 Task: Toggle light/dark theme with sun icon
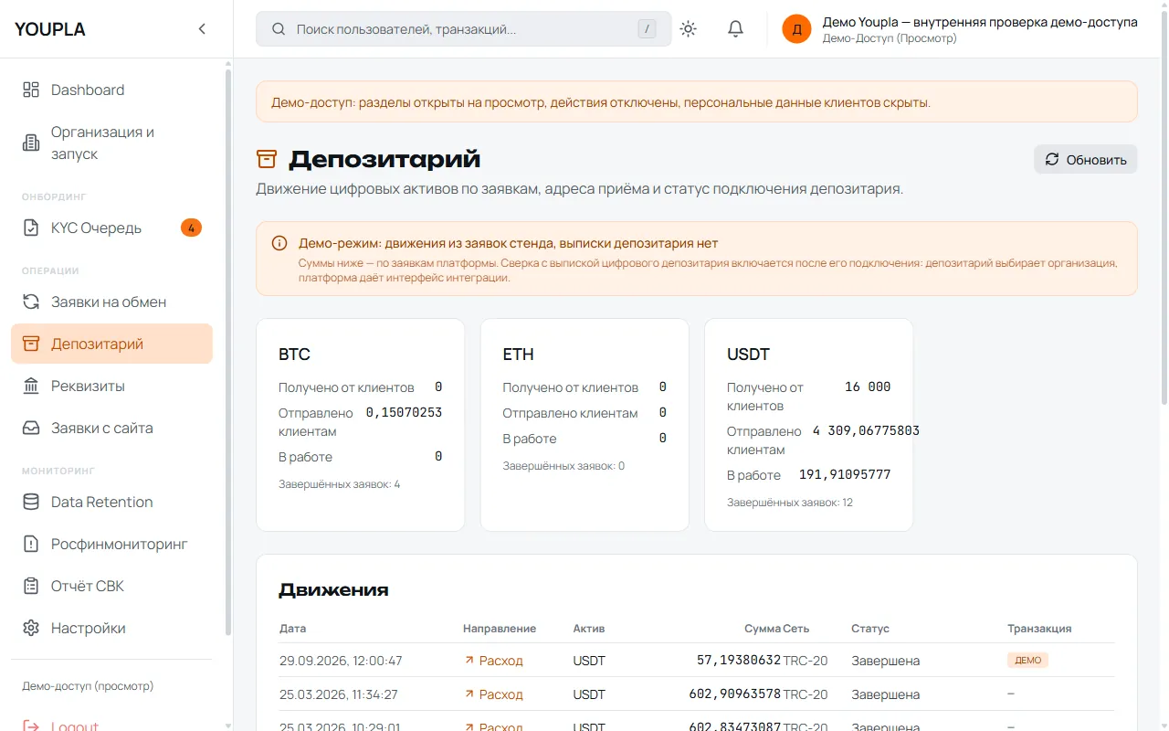click(x=689, y=29)
